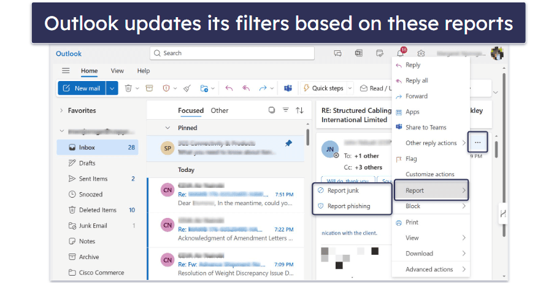Open the New mail dropdown arrow
The height and width of the screenshot is (283, 554).
point(112,88)
